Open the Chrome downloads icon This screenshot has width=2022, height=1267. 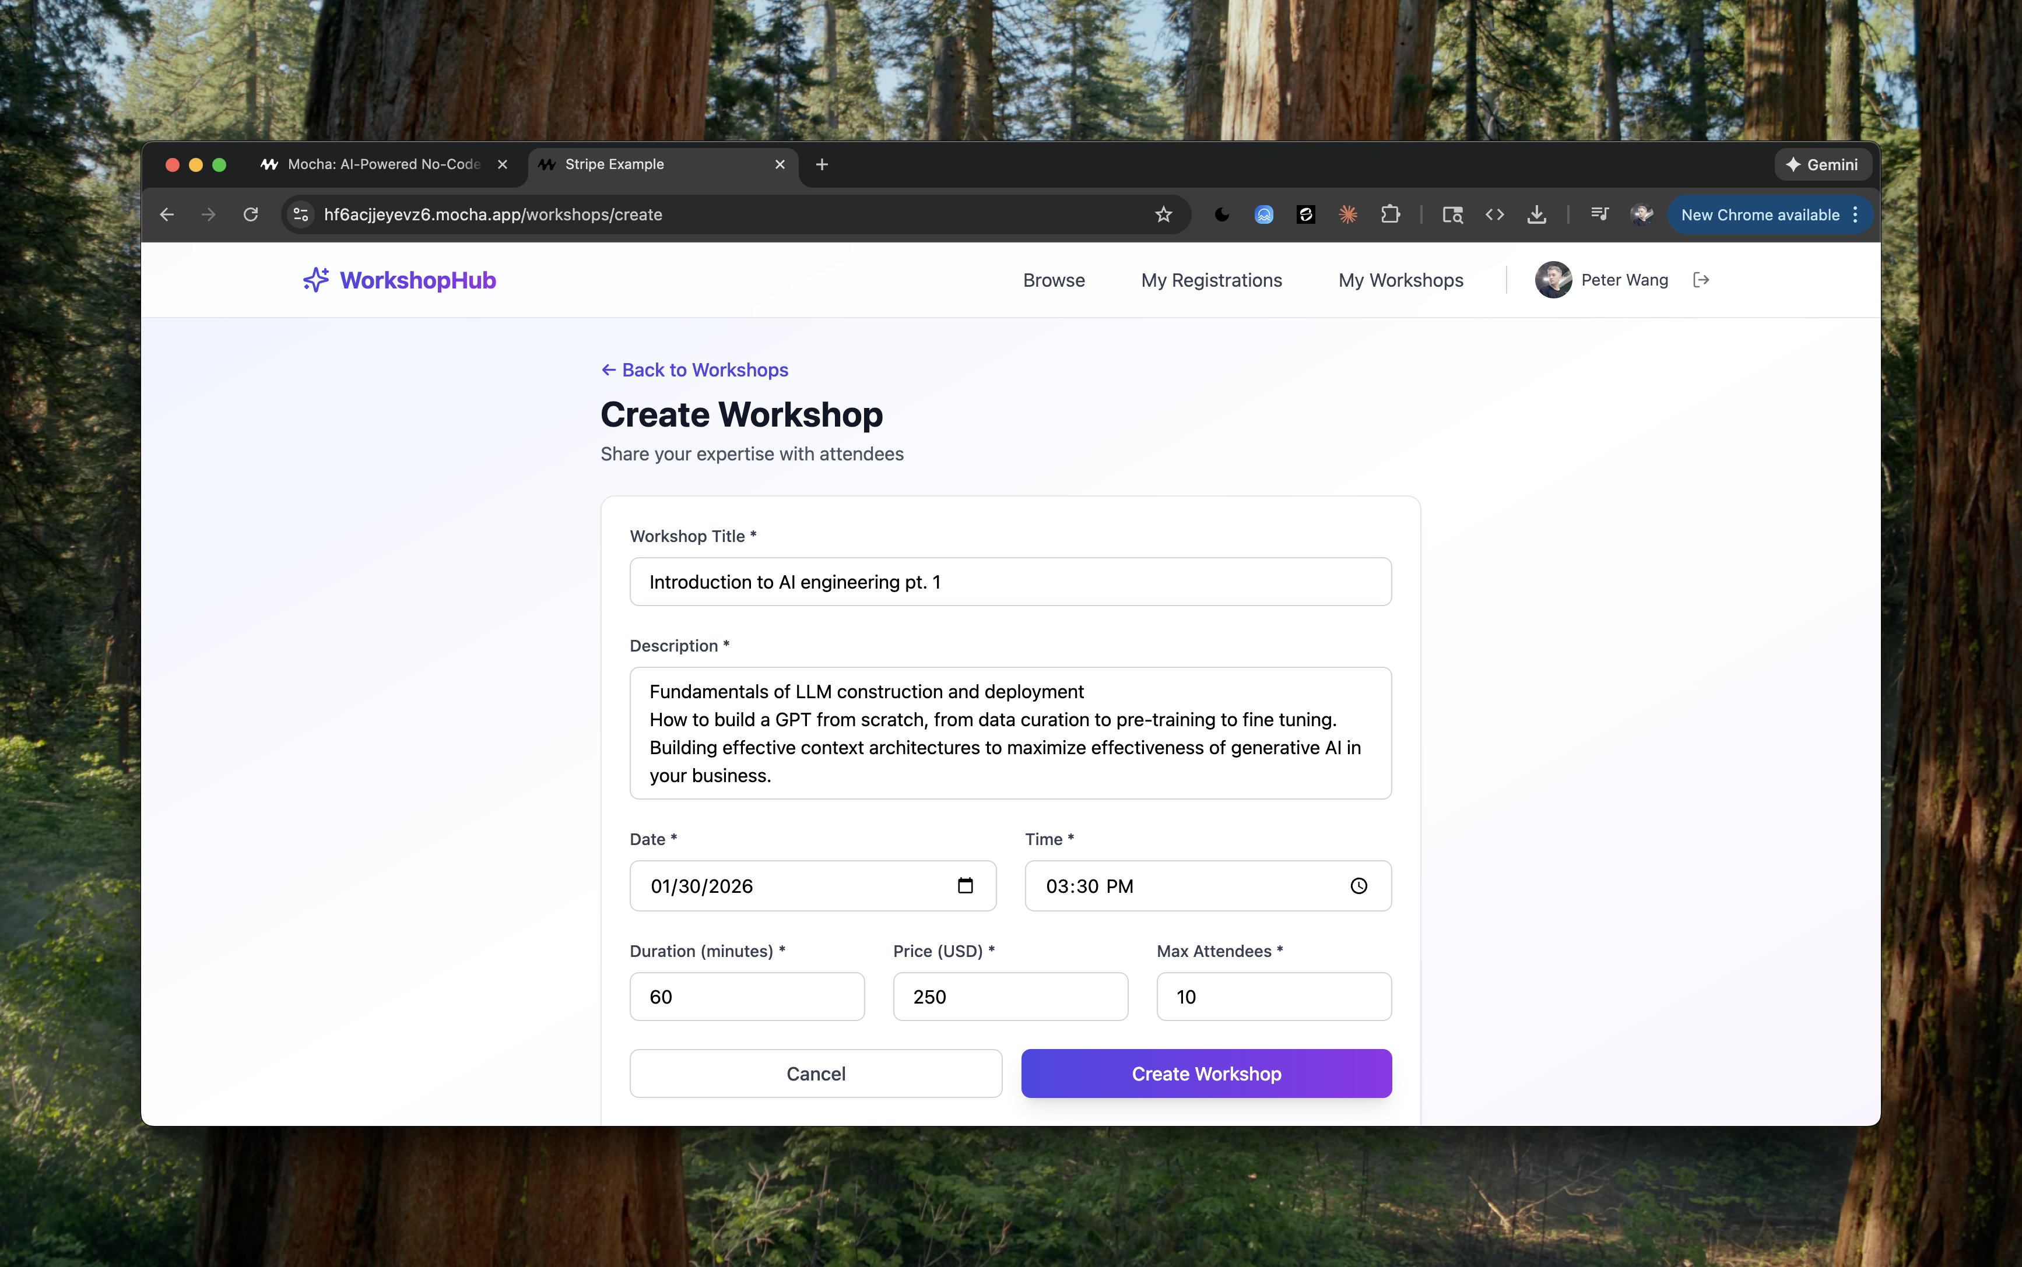click(1536, 214)
